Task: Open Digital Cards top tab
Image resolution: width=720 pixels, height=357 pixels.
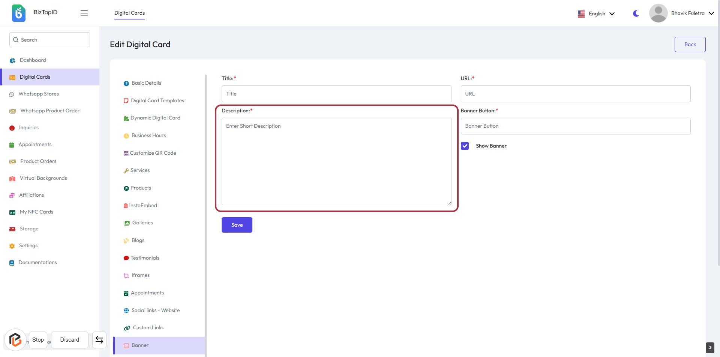Action: coord(129,13)
